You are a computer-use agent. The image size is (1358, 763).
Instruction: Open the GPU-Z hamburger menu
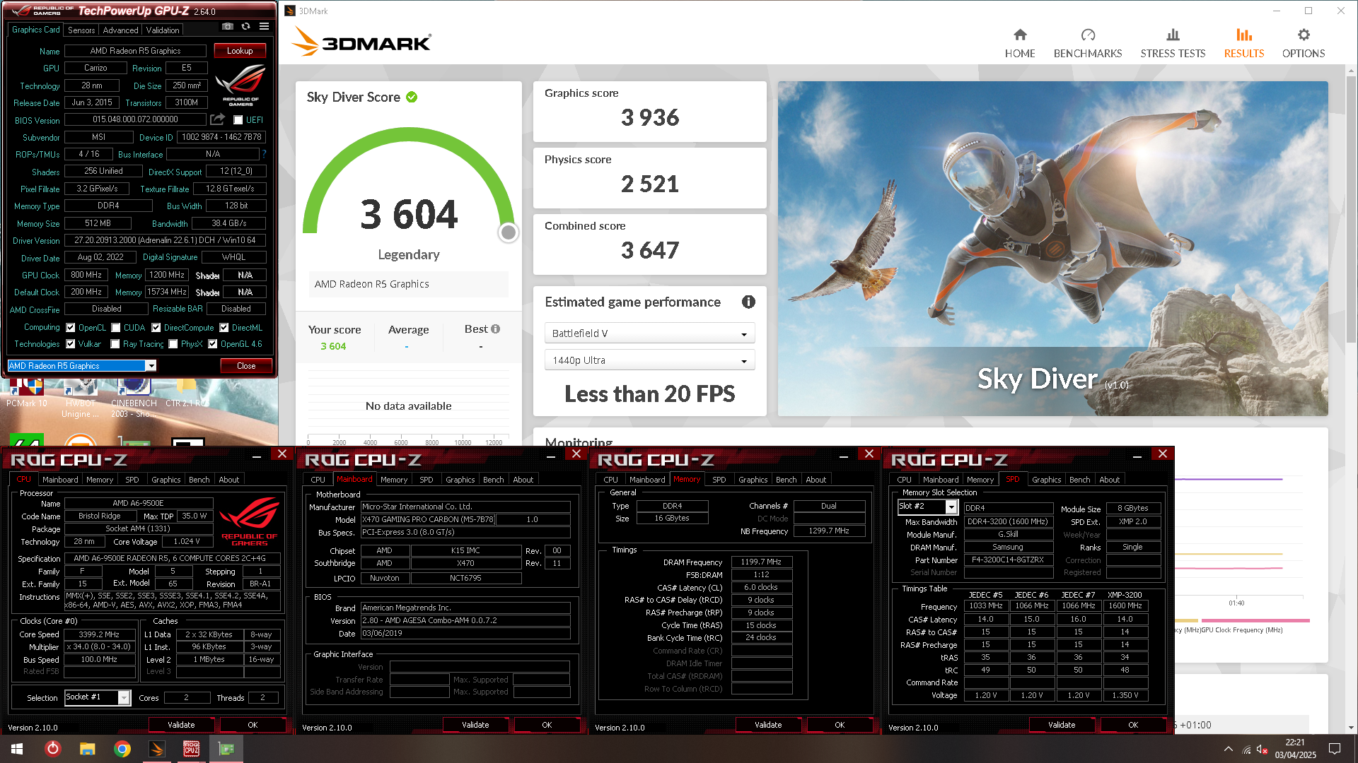tap(264, 26)
